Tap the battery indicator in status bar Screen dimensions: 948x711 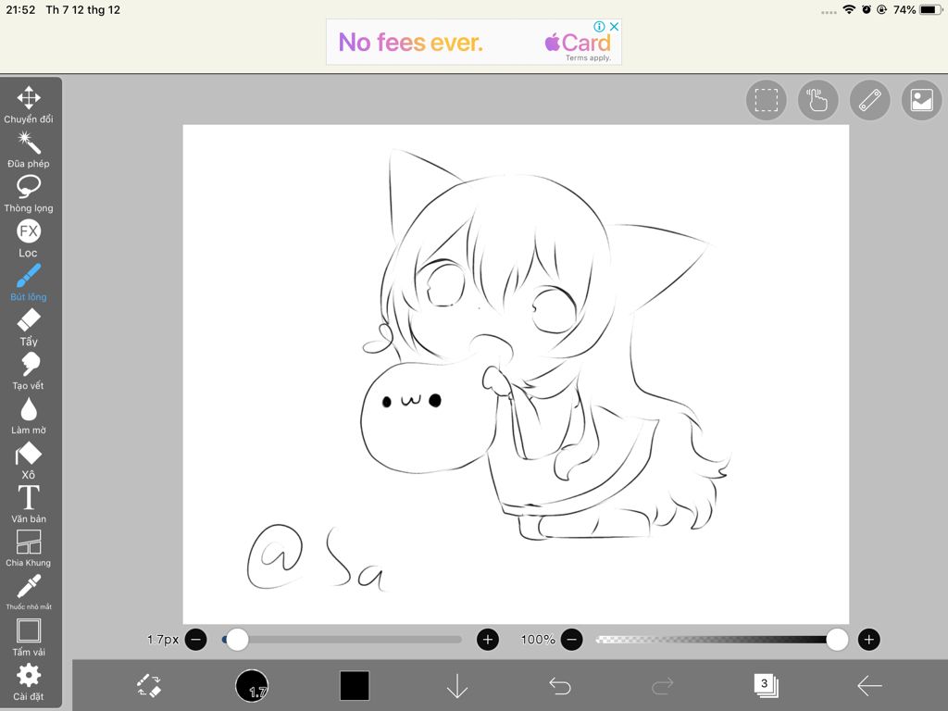pyautogui.click(x=930, y=9)
